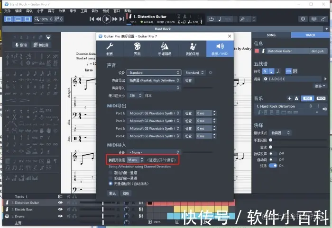Screen dimensions: 332x228
Task: Close the Guitar Pro preferences dialog
Action: [230, 36]
